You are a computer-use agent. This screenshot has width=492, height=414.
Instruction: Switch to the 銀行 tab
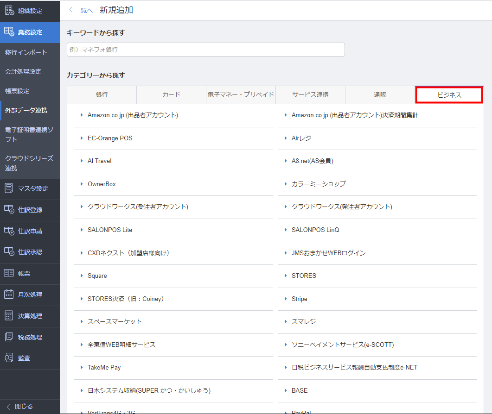coord(102,94)
